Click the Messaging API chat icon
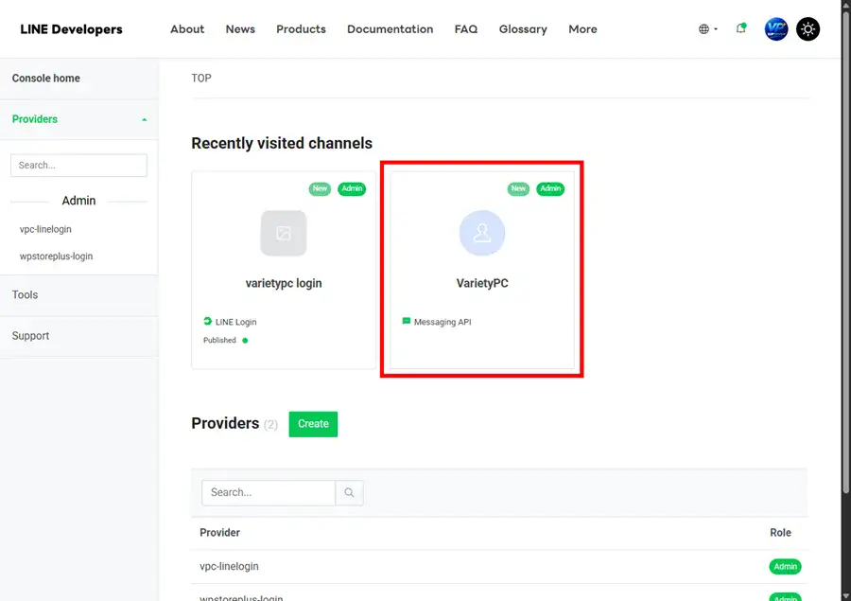 [x=406, y=321]
